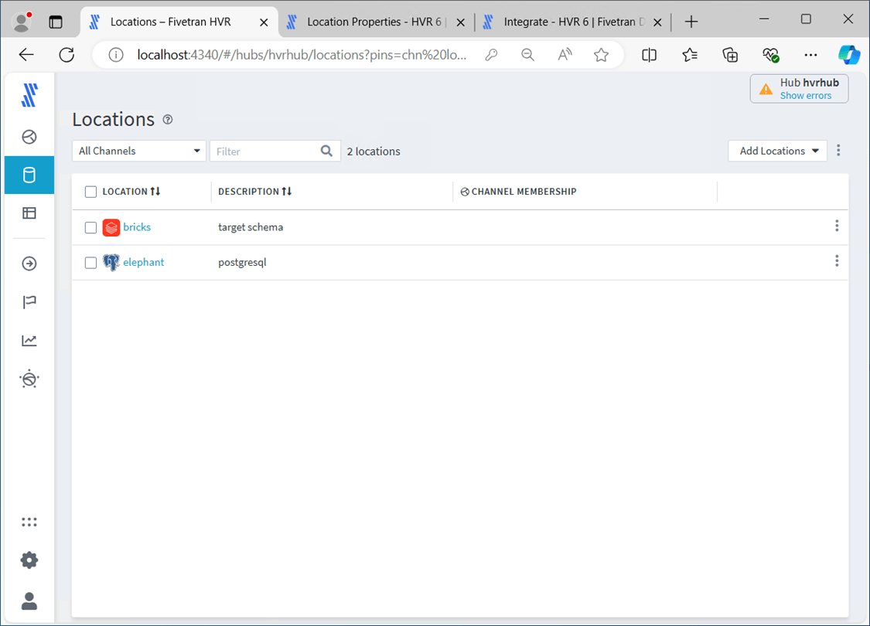Click the Read aloud icon in address bar

point(565,55)
